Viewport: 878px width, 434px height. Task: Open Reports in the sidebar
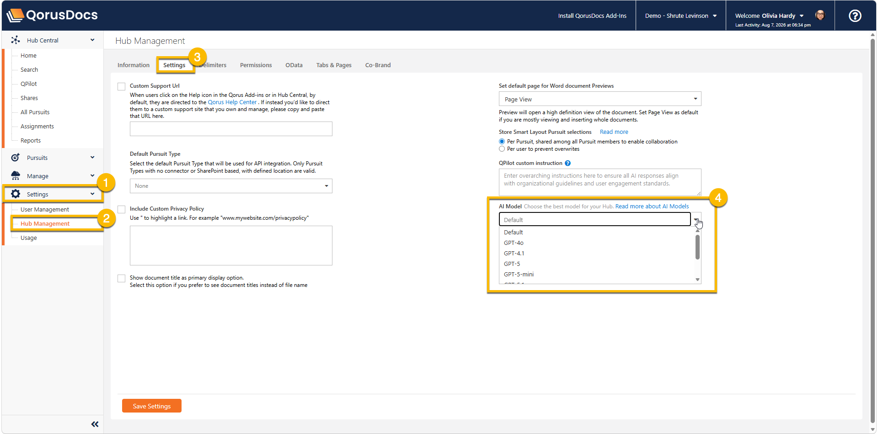click(x=31, y=140)
